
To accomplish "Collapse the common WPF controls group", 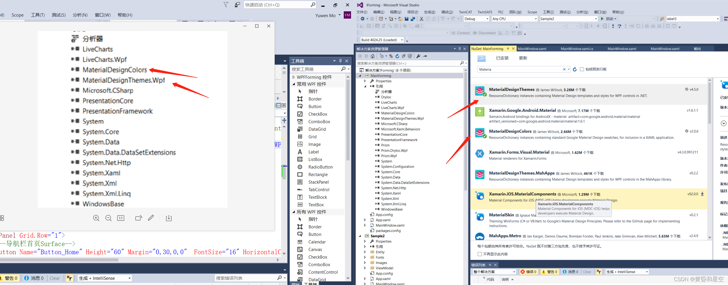I will 294,84.
